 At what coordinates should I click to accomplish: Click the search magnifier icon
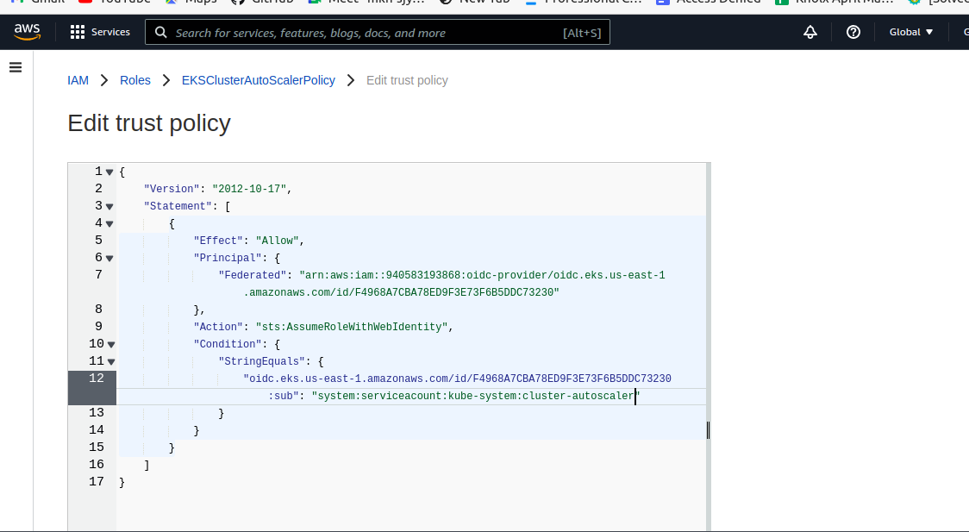pos(160,32)
